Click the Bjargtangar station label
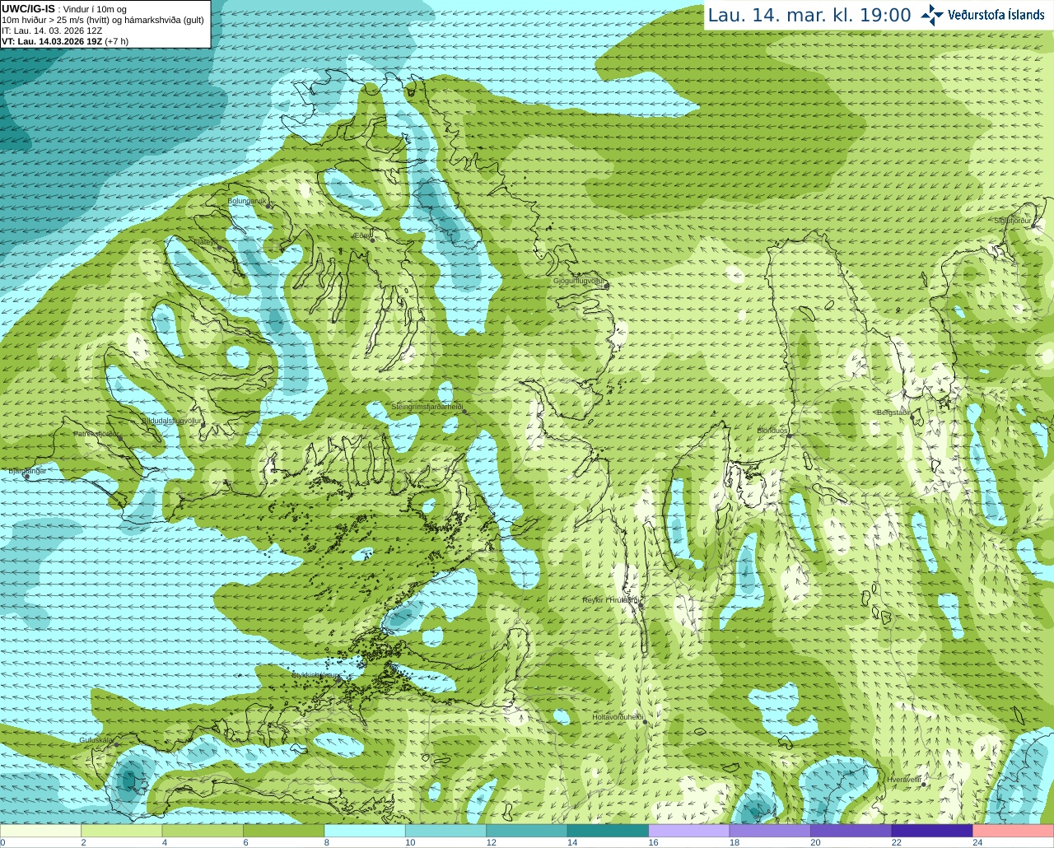1054x848 pixels. pos(27,471)
